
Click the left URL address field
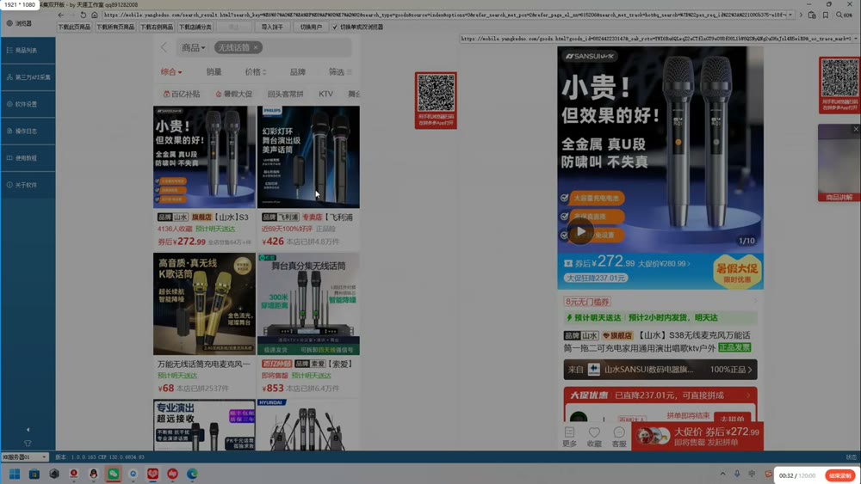(x=445, y=15)
